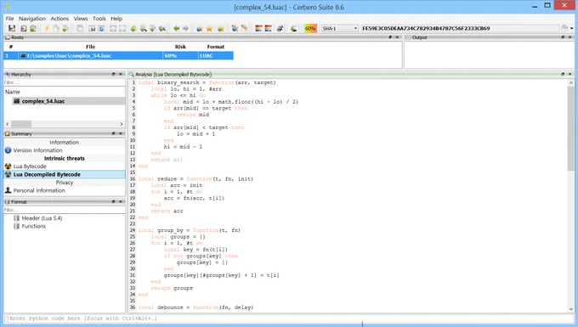Viewport: 578px width, 327px height.
Task: Open the SHA-1 hash type dropdown
Action: (339, 28)
